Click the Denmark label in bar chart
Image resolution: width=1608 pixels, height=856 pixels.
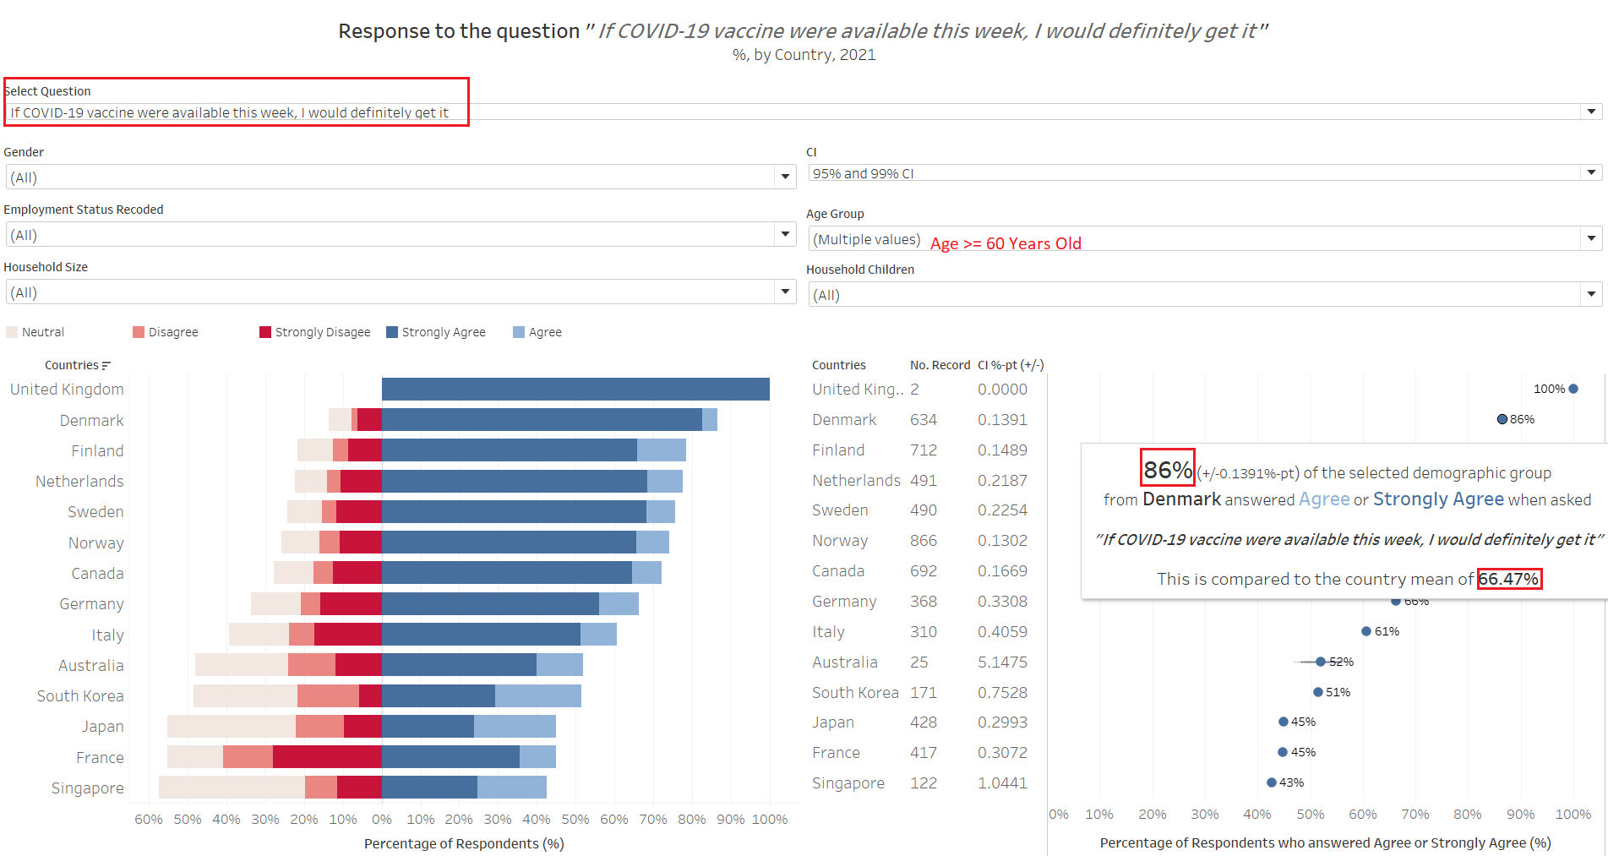click(91, 421)
